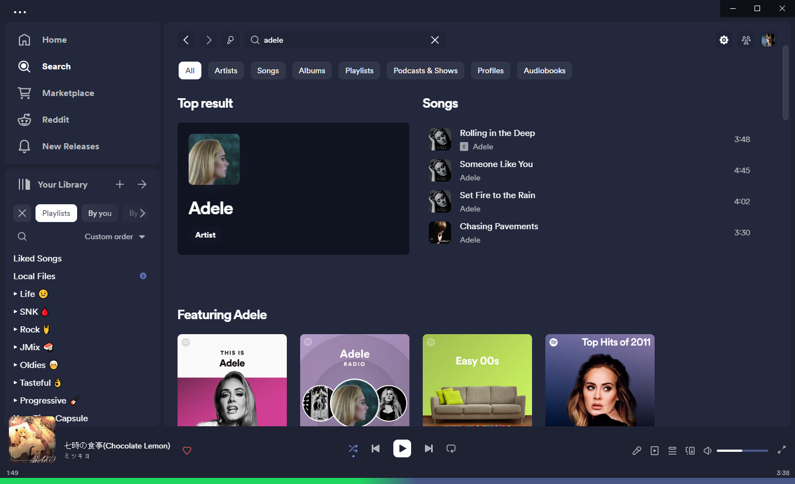Open Liked Songs playlist

(x=38, y=258)
